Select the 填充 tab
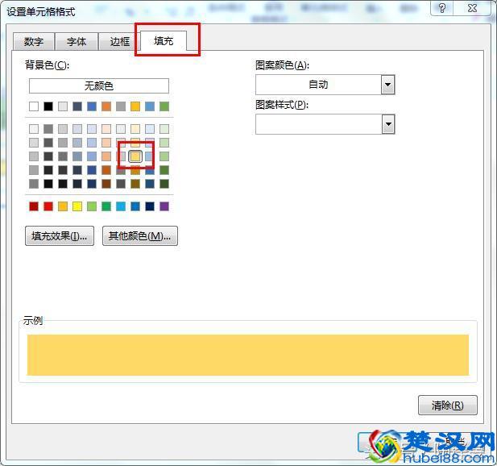The width and height of the screenshot is (497, 466). click(x=164, y=40)
